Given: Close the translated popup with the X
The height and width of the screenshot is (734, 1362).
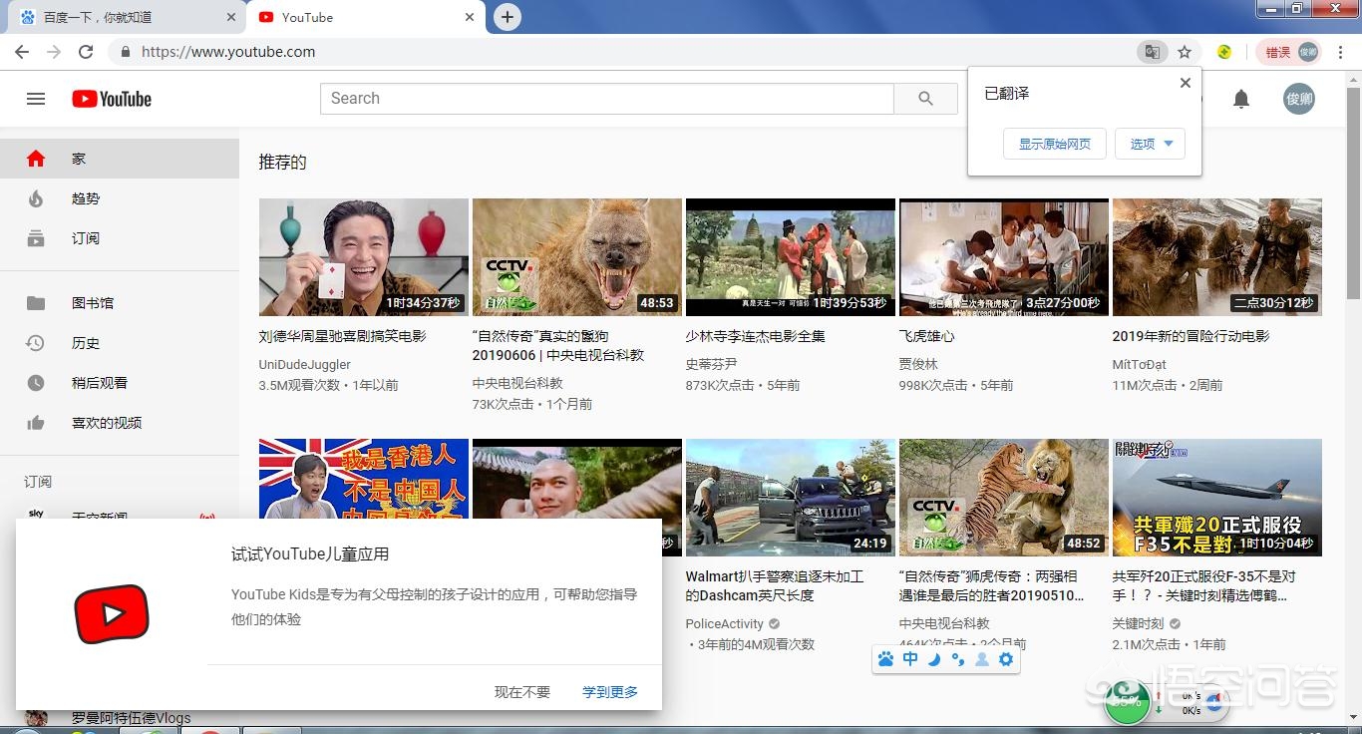Looking at the screenshot, I should point(1185,83).
